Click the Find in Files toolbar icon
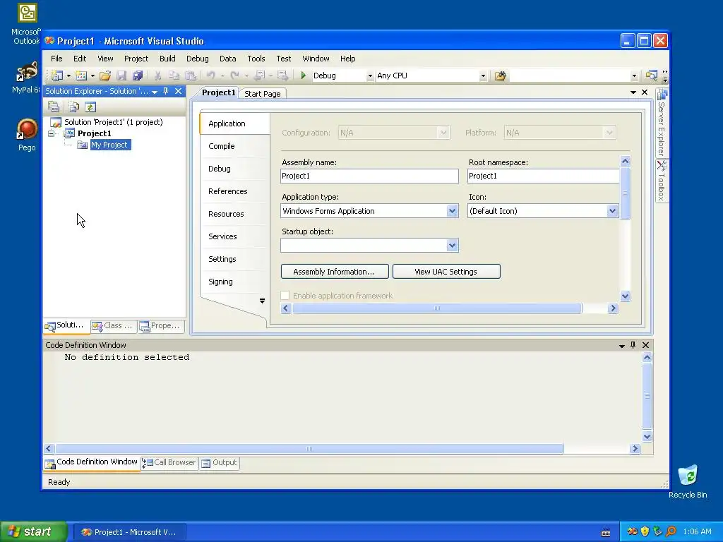This screenshot has width=723, height=542. click(x=501, y=76)
